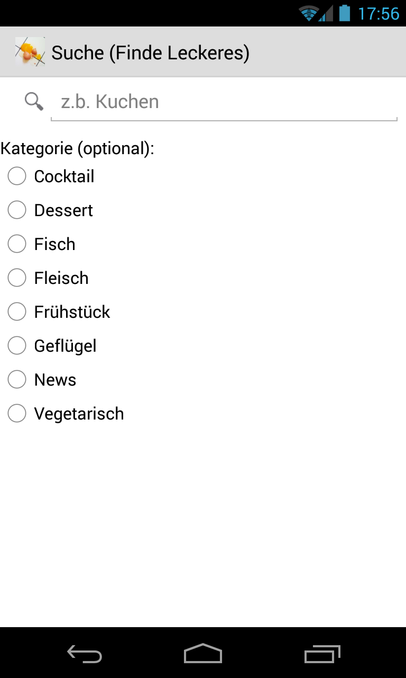Tap the 17:56 clock in status bar
This screenshot has width=406, height=678.
pyautogui.click(x=379, y=13)
